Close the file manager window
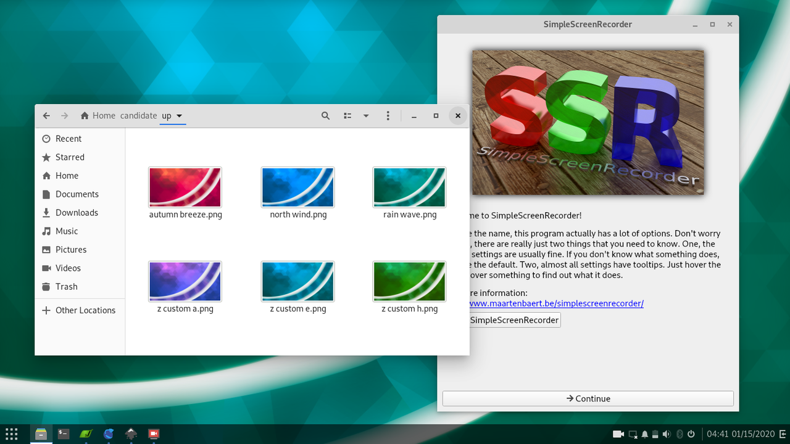790x444 pixels. coord(458,116)
